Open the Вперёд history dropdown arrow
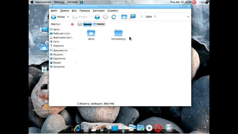The width and height of the screenshot is (238, 134). coord(90,17)
